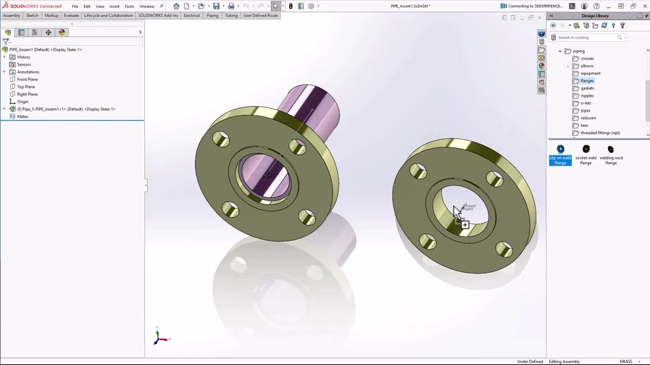Click the Up One Level arrow icon

pos(613,26)
